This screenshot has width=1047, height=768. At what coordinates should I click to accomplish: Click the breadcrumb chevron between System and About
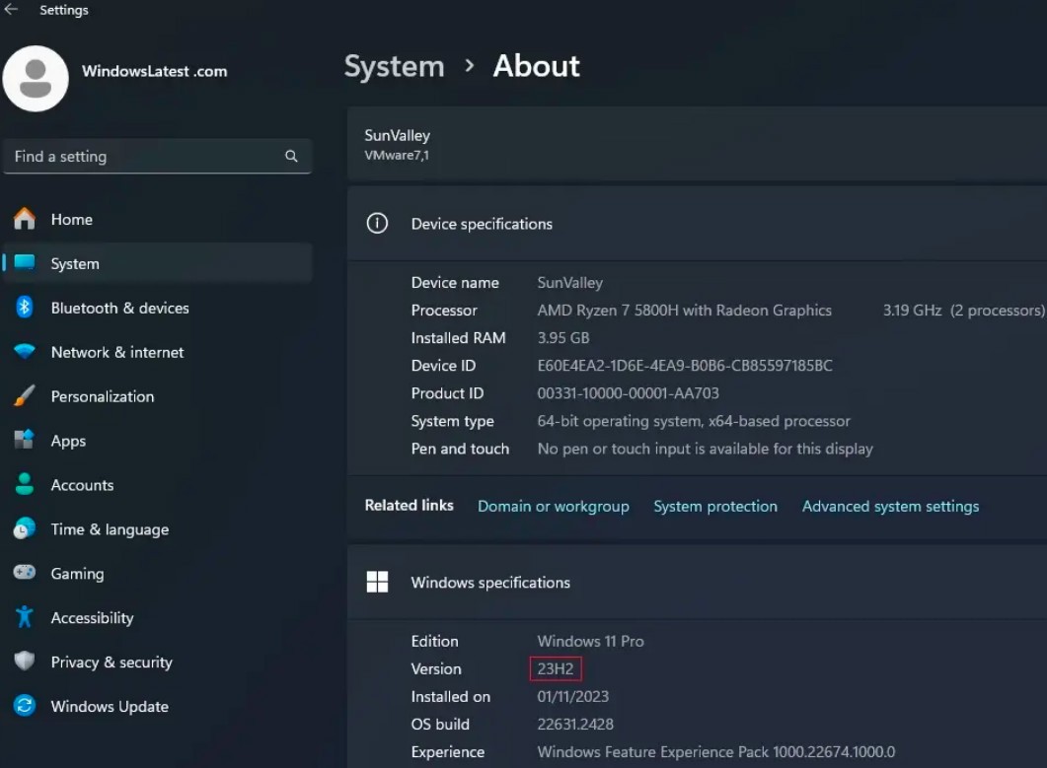pos(470,65)
